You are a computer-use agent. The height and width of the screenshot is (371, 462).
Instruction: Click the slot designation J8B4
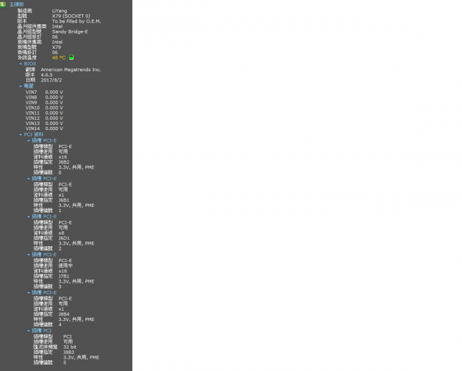click(64, 315)
